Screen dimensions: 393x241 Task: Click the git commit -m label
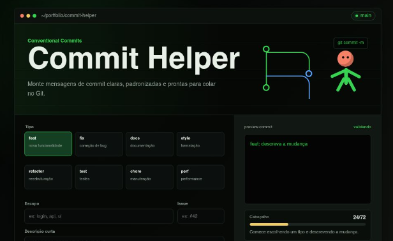(x=351, y=43)
